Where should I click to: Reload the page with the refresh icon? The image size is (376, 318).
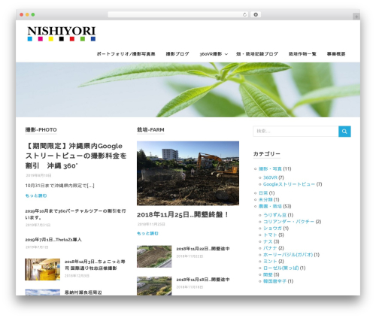click(244, 15)
